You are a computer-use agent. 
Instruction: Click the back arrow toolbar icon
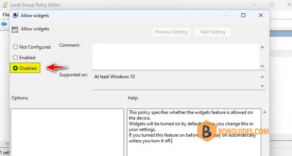point(4,24)
